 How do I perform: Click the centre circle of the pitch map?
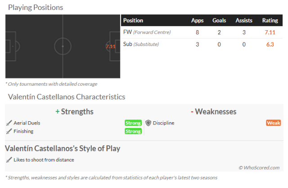[63, 46]
